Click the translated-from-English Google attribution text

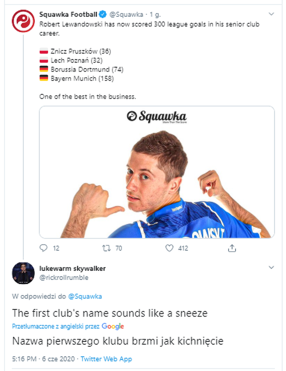click(56, 327)
